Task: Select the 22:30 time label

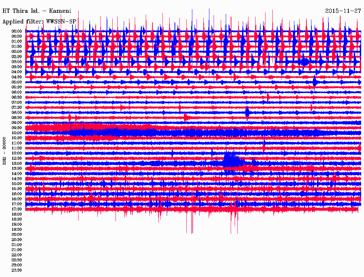Action: click(17, 260)
